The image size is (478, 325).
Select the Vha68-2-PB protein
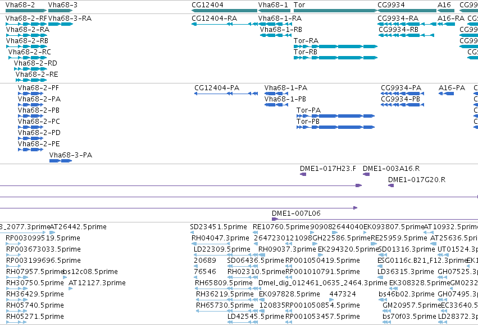pos(30,116)
